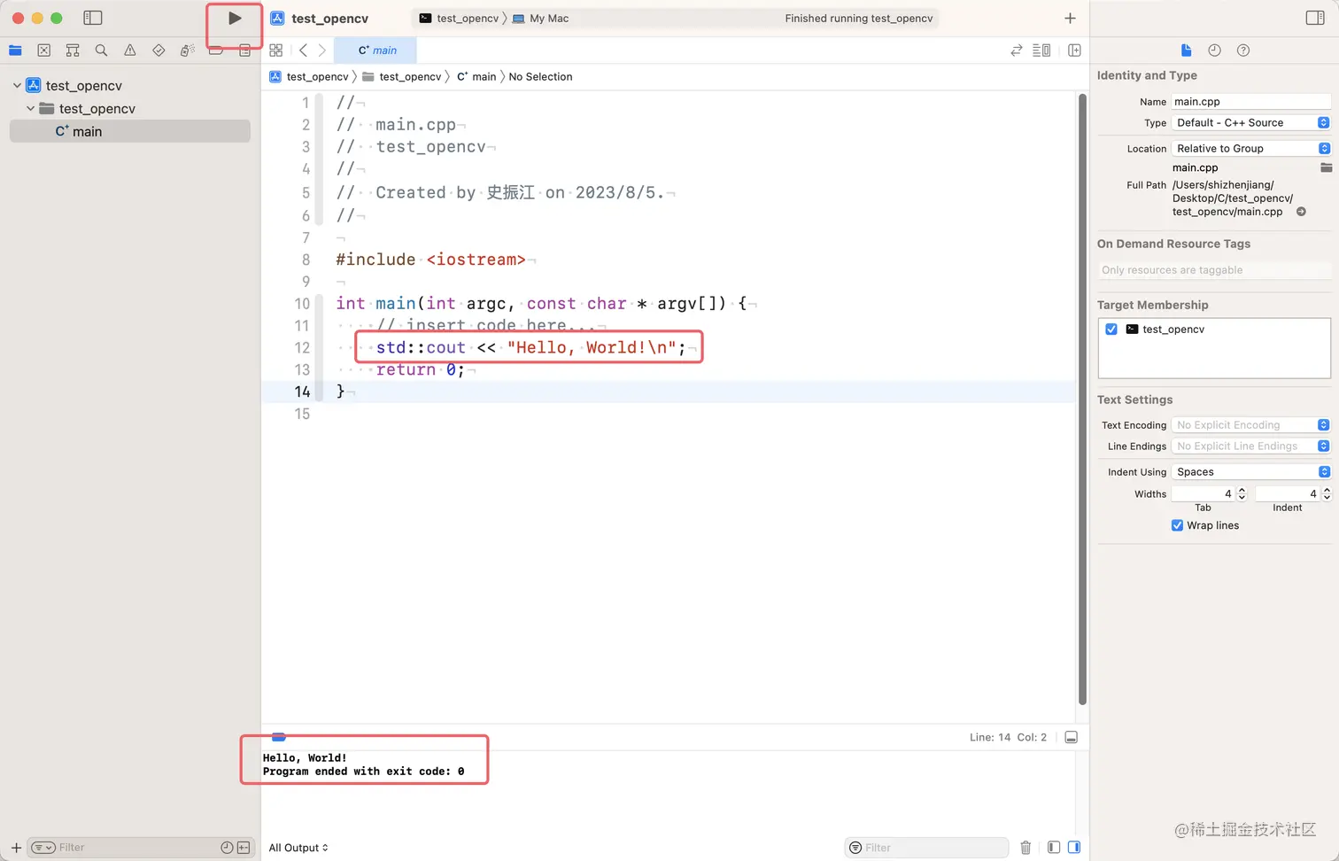
Task: Open the console filter scope icon
Action: click(x=855, y=848)
